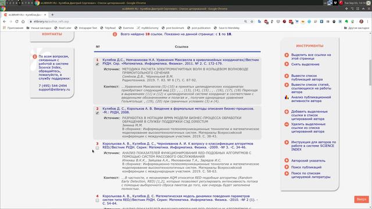Click arrow icon beside SCIENCE INDEX instruction
The height and width of the screenshot is (209, 372).
(x=287, y=142)
